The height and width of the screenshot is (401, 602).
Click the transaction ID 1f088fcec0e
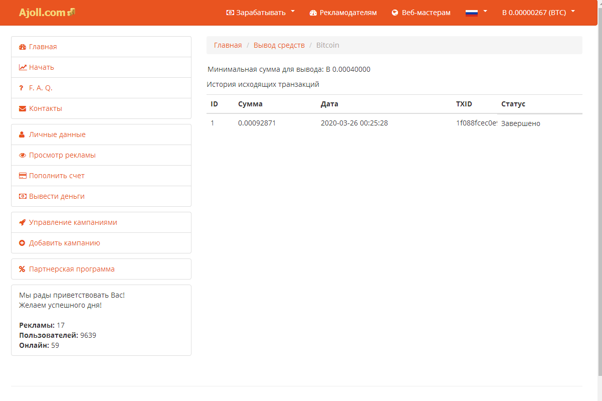[x=477, y=123]
